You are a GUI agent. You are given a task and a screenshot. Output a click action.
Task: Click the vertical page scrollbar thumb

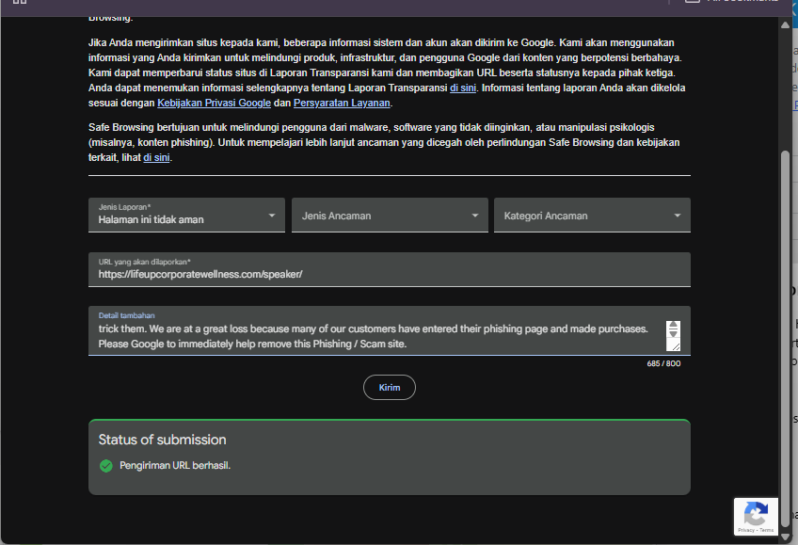pyautogui.click(x=785, y=339)
